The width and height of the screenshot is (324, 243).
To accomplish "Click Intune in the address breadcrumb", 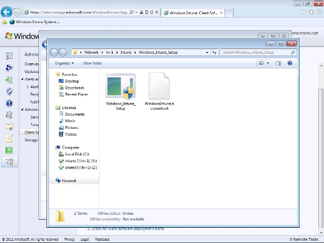I will click(126, 53).
